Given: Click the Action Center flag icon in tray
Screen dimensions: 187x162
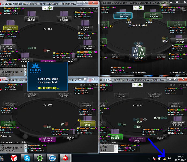Looking at the screenshot, I should (x=154, y=159).
